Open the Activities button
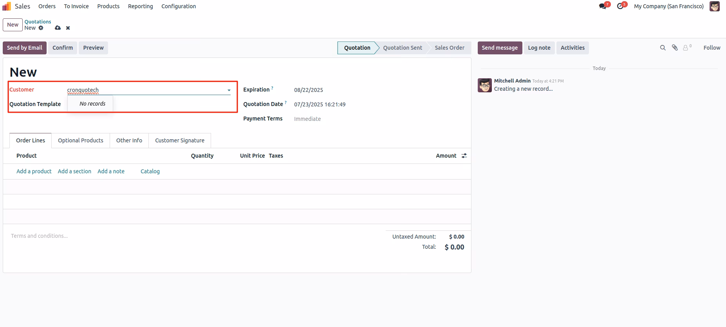 coord(572,48)
